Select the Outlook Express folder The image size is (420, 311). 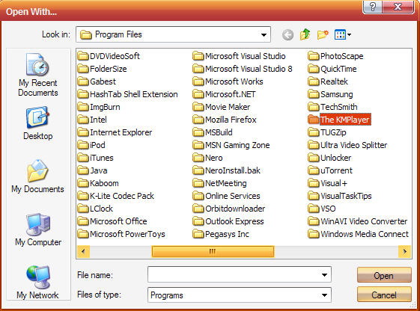pos(228,221)
